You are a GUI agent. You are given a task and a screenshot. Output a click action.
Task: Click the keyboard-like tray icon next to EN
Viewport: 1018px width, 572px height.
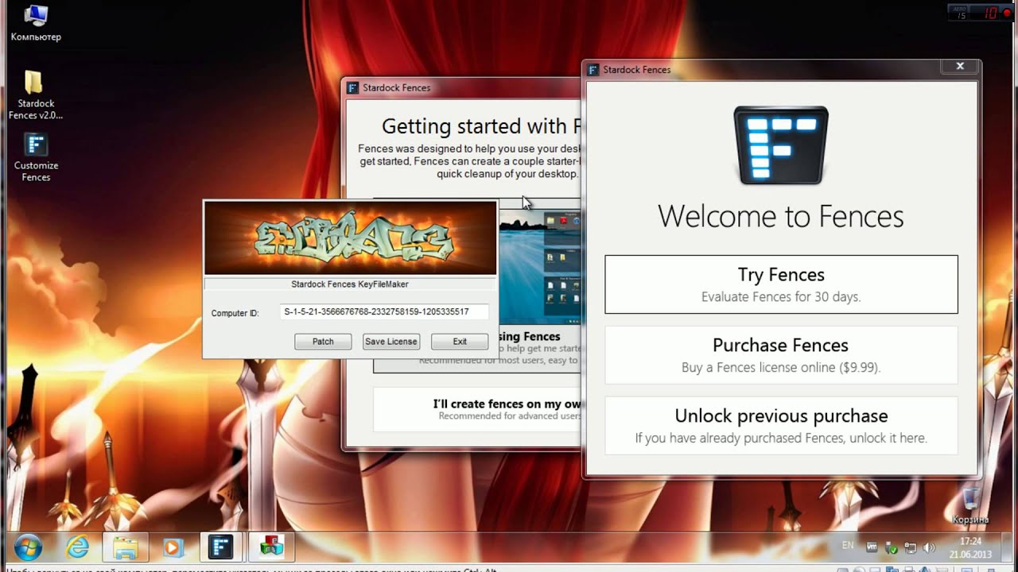coord(872,547)
